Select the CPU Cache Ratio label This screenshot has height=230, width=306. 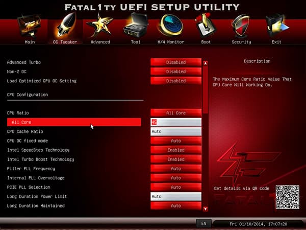click(25, 131)
